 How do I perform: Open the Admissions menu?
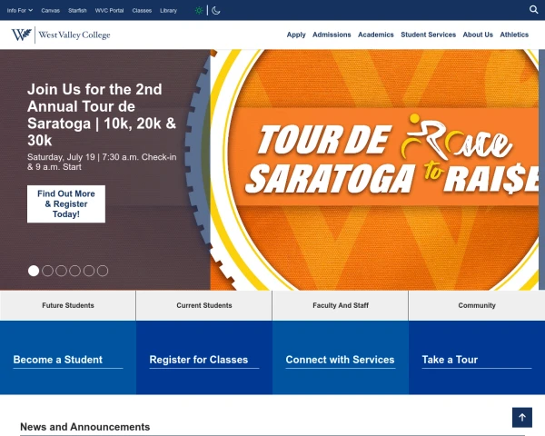(x=332, y=35)
